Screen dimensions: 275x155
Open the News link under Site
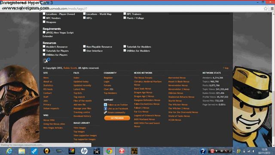(46, 77)
